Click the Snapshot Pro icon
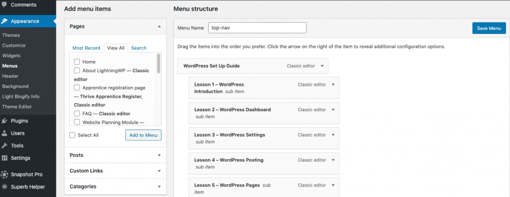The image size is (510, 197). [4, 174]
